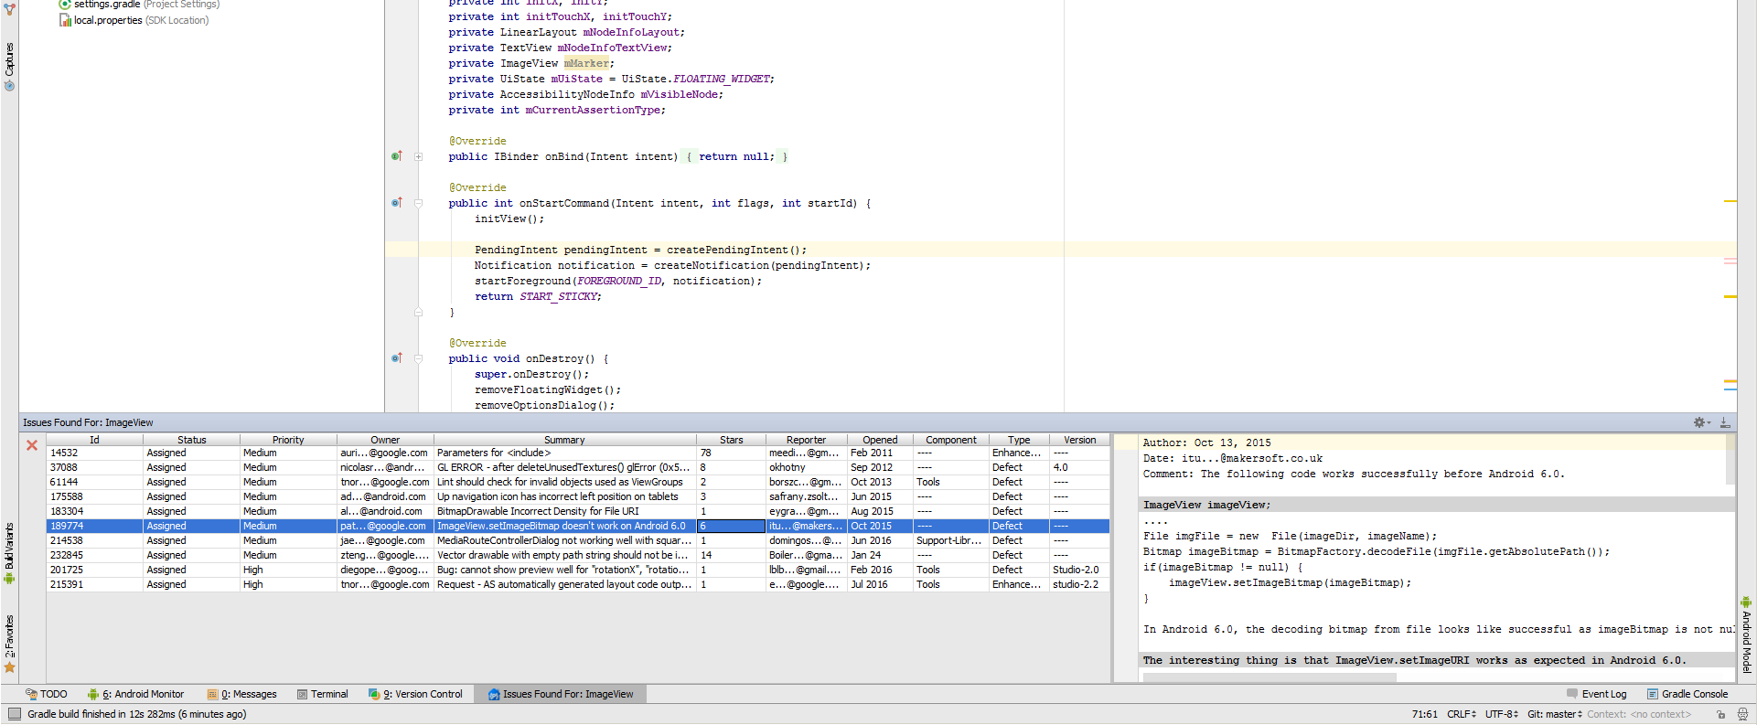This screenshot has height=725, width=1757.
Task: Click the horizontal scrollbar in issue details
Action: tap(1270, 677)
